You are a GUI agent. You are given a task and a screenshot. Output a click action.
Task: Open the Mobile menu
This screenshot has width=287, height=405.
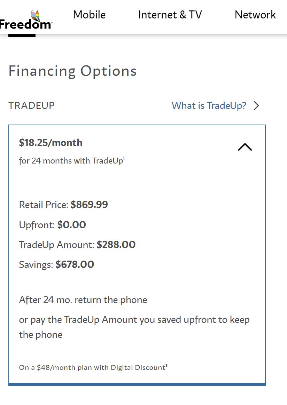pyautogui.click(x=89, y=15)
